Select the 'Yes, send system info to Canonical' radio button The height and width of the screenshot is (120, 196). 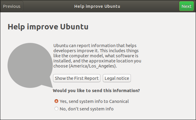click(x=56, y=101)
